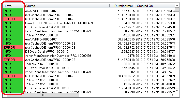Select timestamp 2019/01/05 19:31:34:500402

(x=155, y=68)
